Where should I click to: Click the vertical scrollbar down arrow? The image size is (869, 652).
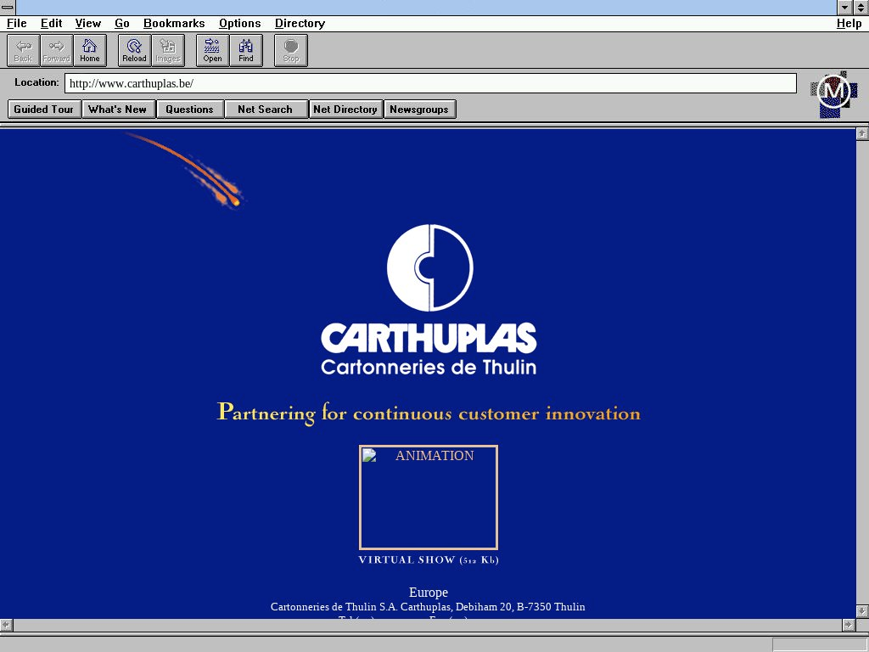pos(862,611)
